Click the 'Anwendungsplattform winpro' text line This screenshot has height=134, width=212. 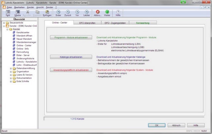[x=112, y=73]
